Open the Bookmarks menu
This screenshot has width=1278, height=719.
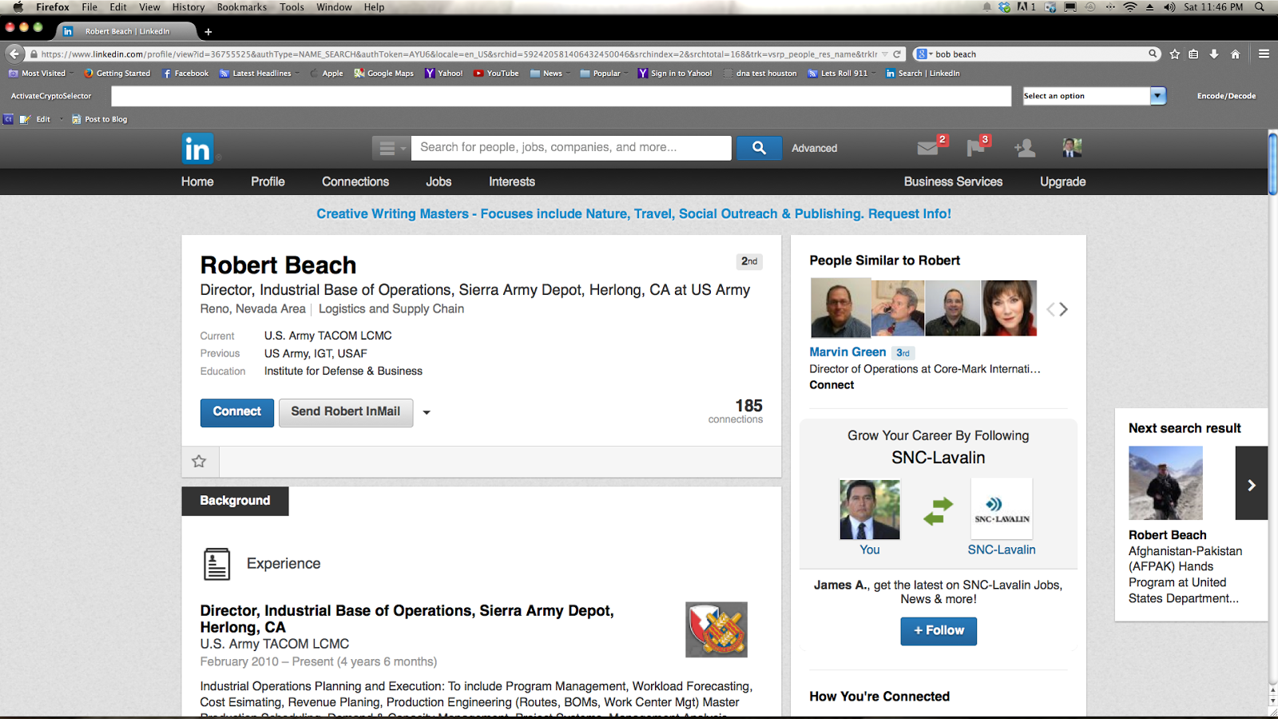pyautogui.click(x=242, y=7)
